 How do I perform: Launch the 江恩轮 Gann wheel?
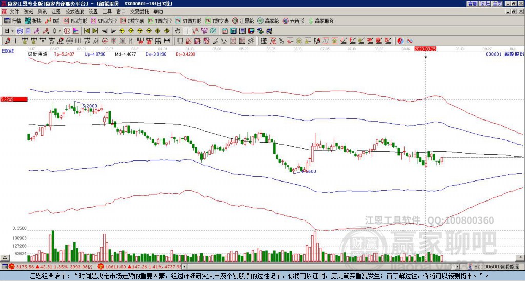[243, 21]
